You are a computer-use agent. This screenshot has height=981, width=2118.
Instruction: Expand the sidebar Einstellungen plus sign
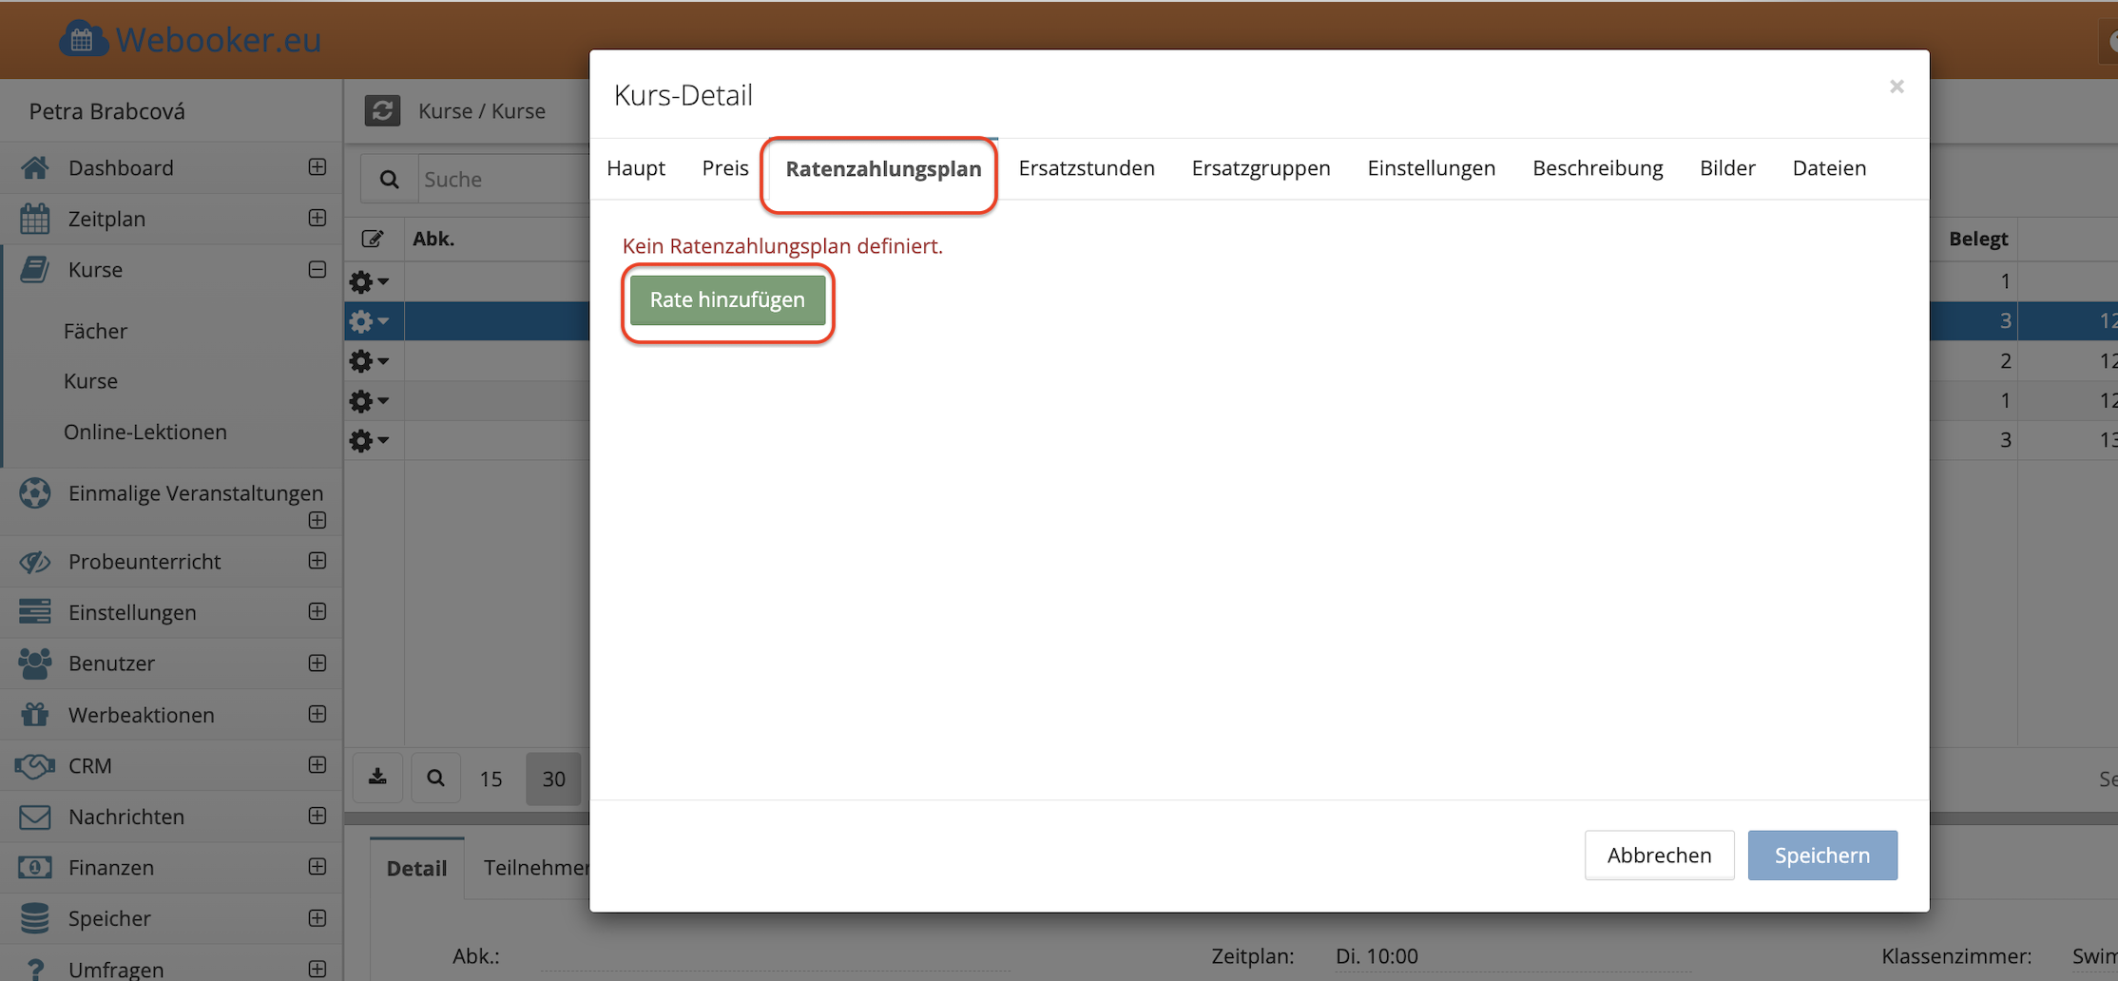pos(318,611)
